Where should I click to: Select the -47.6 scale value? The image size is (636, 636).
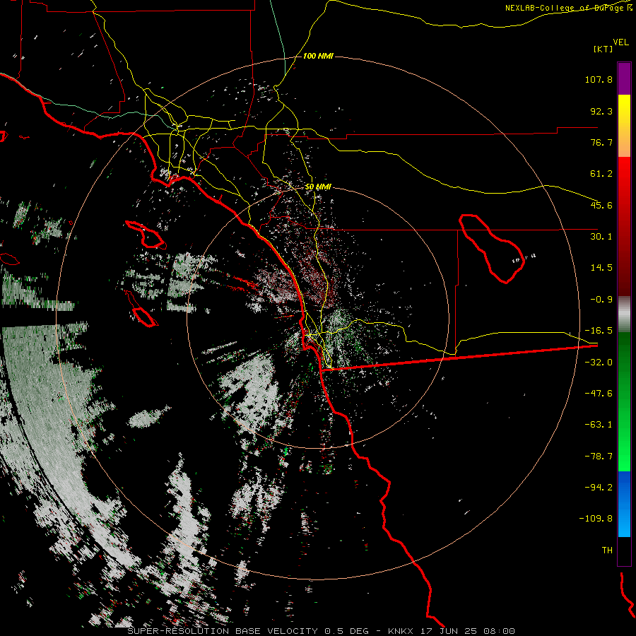point(599,394)
